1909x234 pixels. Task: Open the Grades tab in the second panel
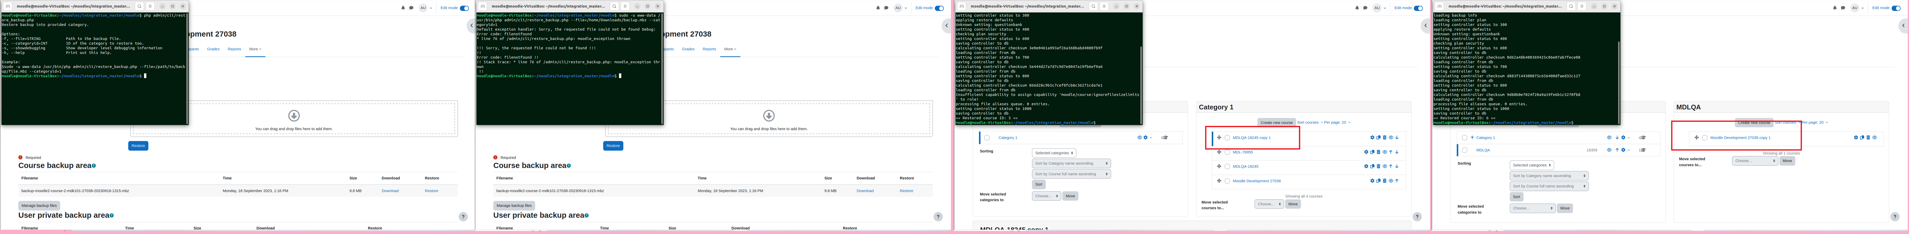[x=688, y=49]
